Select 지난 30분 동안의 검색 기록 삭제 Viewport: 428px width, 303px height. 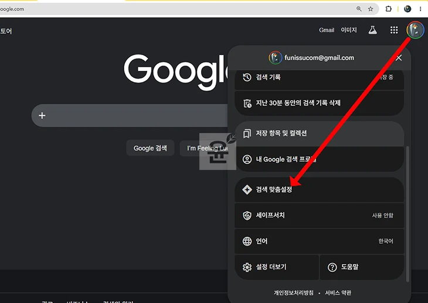pos(319,103)
